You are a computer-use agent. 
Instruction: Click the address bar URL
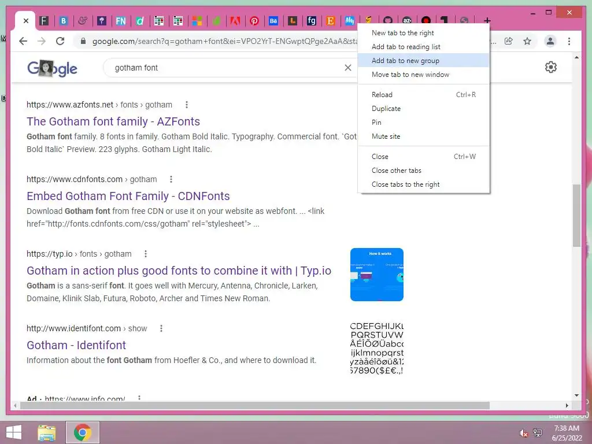[225, 41]
